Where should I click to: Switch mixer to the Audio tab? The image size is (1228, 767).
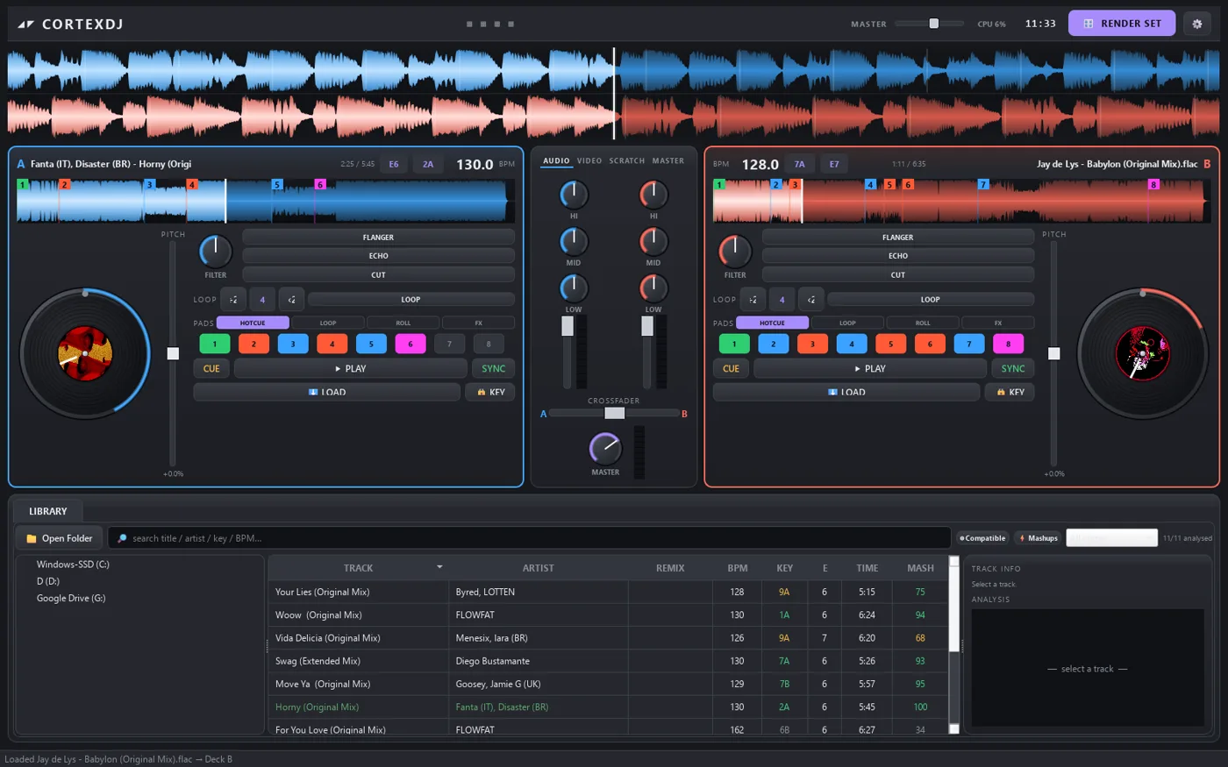click(556, 161)
